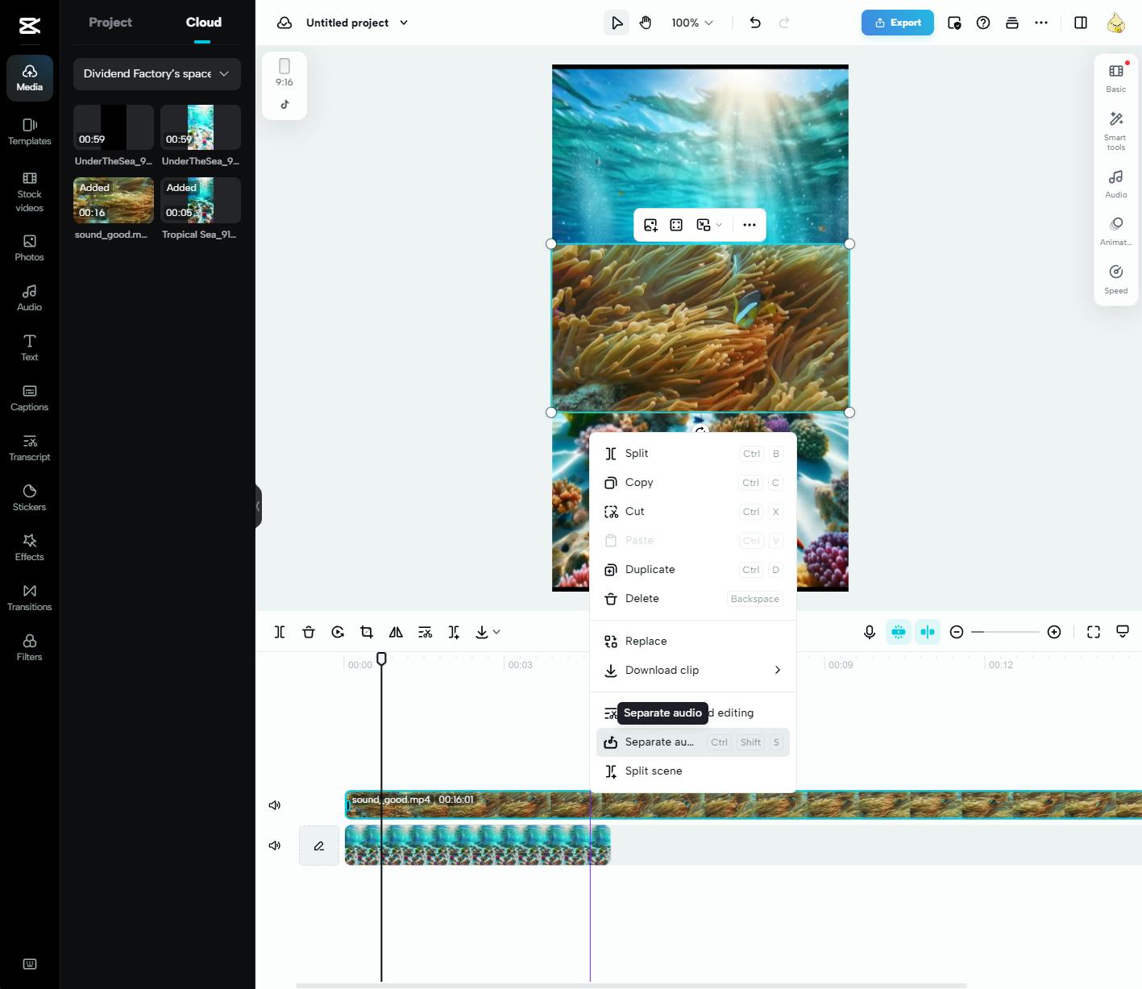
Task: Open the Dividend Factory's space dropdown
Action: tap(157, 73)
